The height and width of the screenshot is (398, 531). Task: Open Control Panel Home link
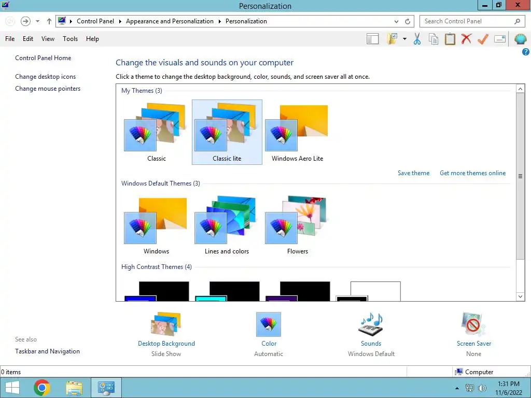43,58
